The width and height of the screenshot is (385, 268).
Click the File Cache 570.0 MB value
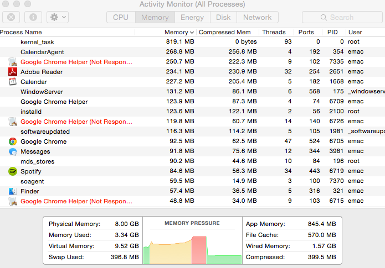[322, 235]
